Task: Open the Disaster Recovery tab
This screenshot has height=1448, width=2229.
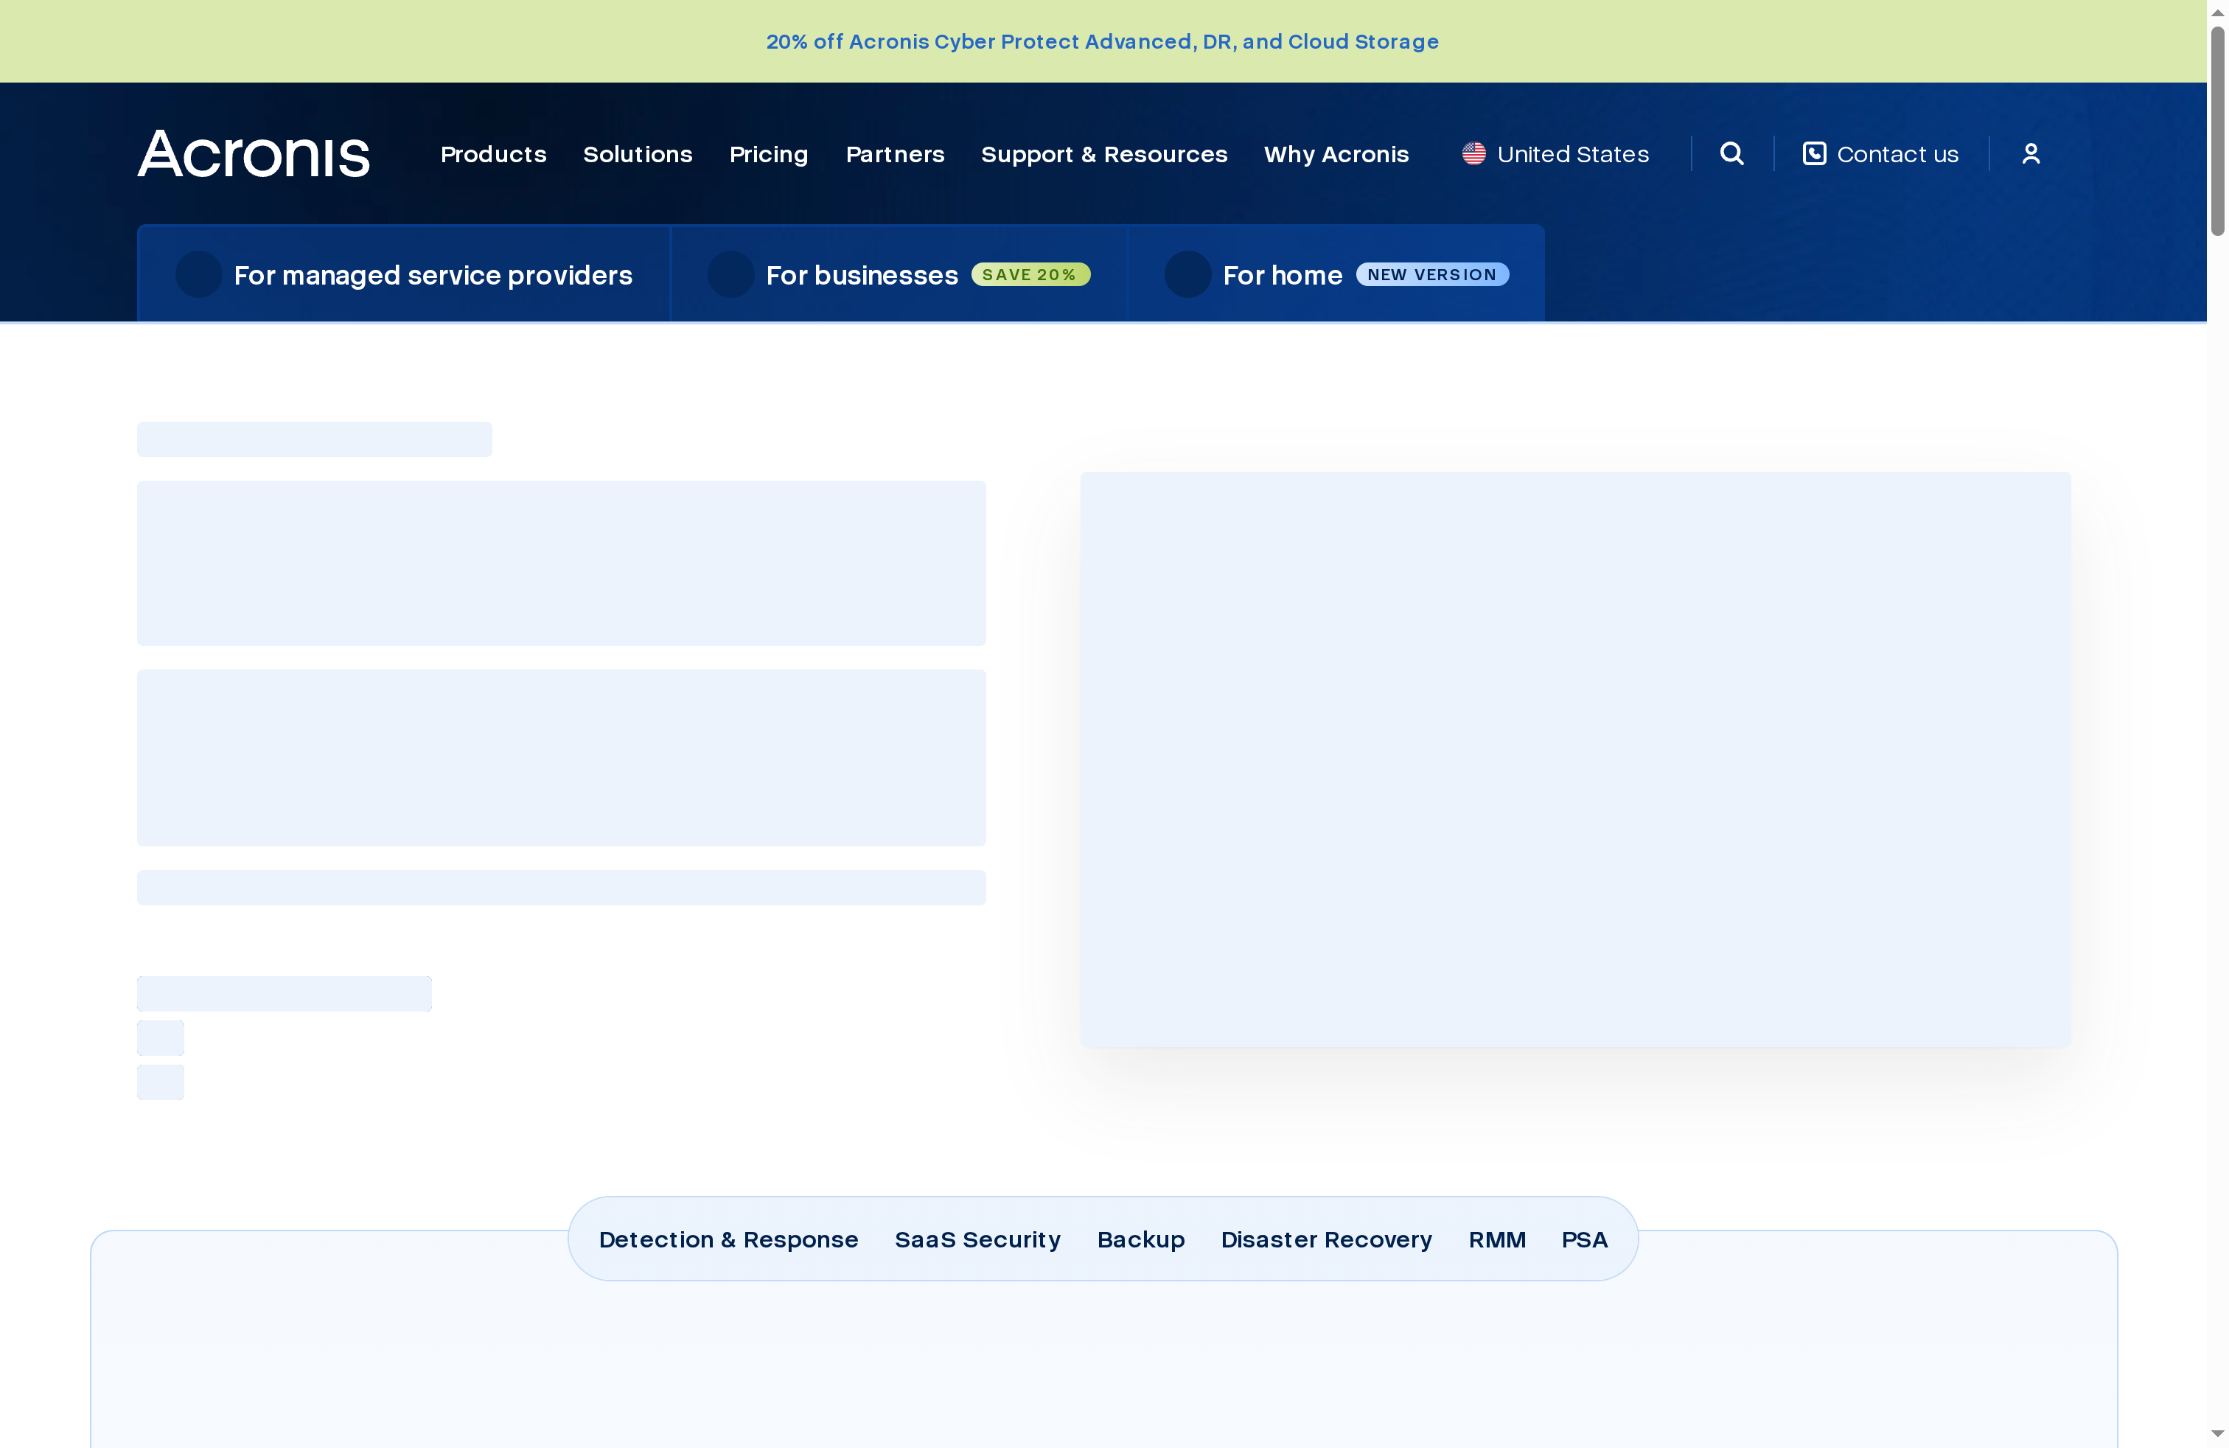Action: point(1325,1239)
